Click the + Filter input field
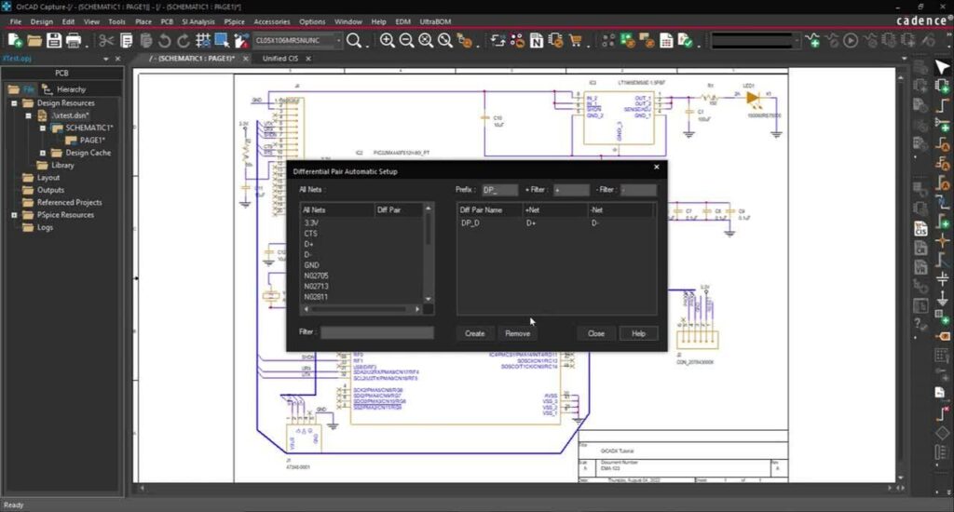This screenshot has height=512, width=954. point(571,190)
